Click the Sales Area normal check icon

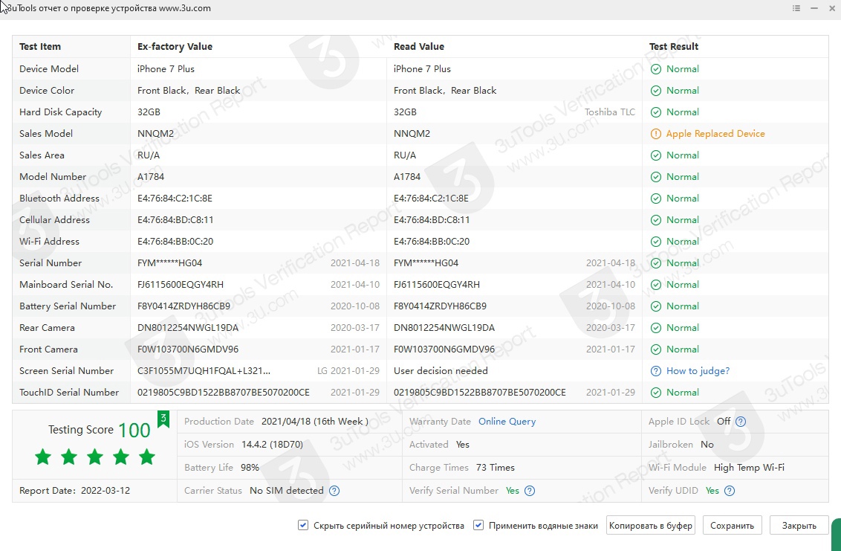tap(655, 155)
